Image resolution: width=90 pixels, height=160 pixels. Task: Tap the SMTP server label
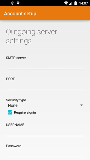(16, 58)
